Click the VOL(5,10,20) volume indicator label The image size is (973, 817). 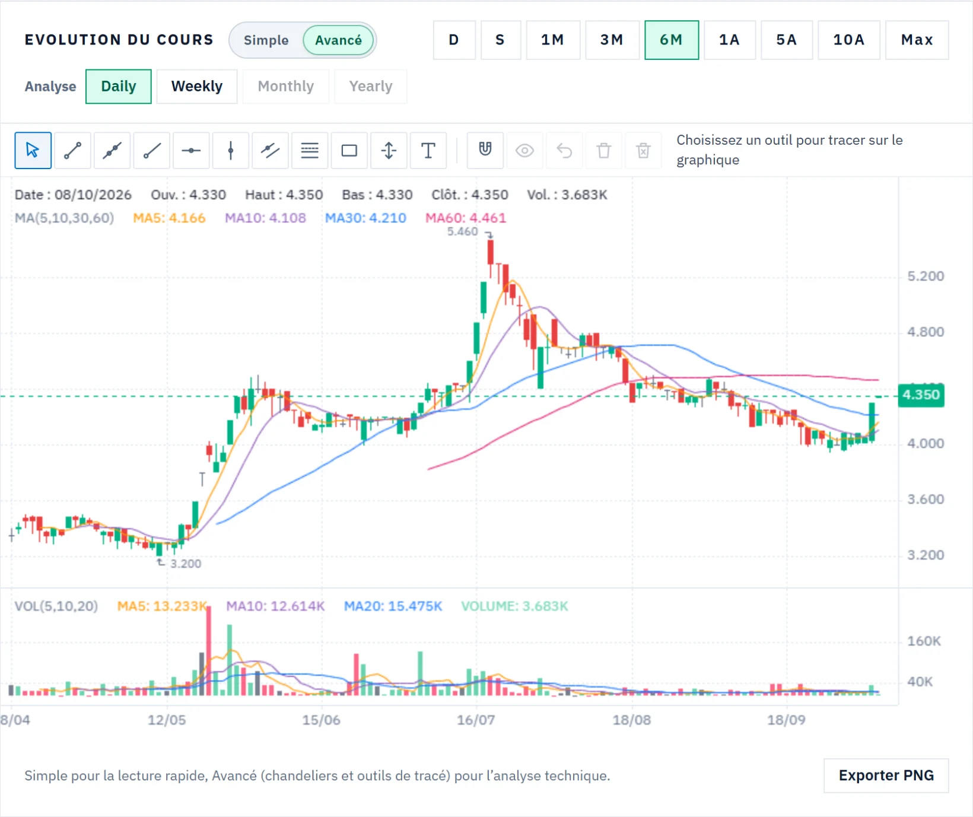(56, 606)
